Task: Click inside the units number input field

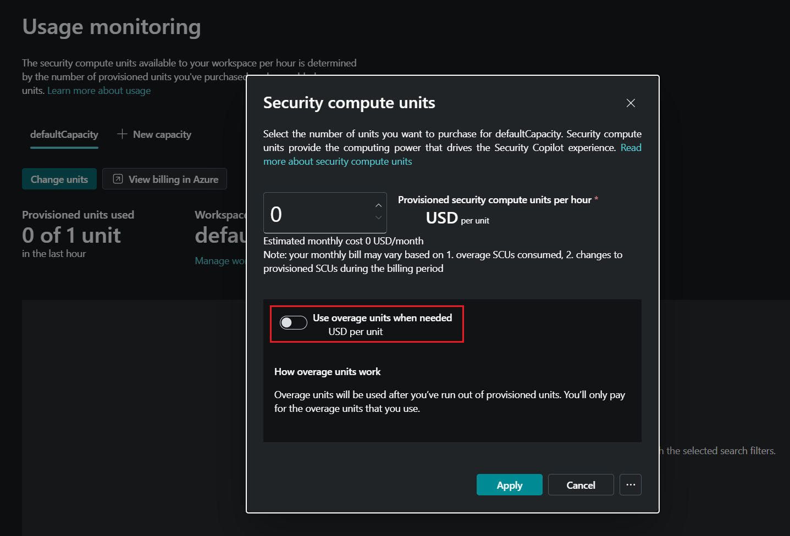Action: coord(313,213)
